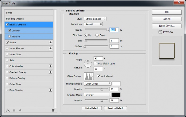This screenshot has width=186, height=117.
Task: Open the Highlight Mode Color Dodge dropdown
Action: [x=98, y=83]
